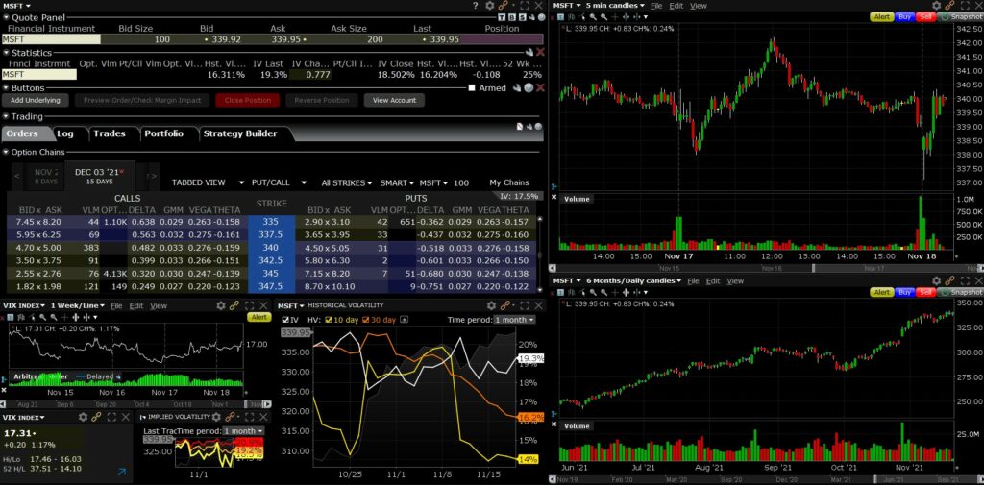
Task: Click MSFT instrument field in Quote Panel
Action: tap(51, 39)
